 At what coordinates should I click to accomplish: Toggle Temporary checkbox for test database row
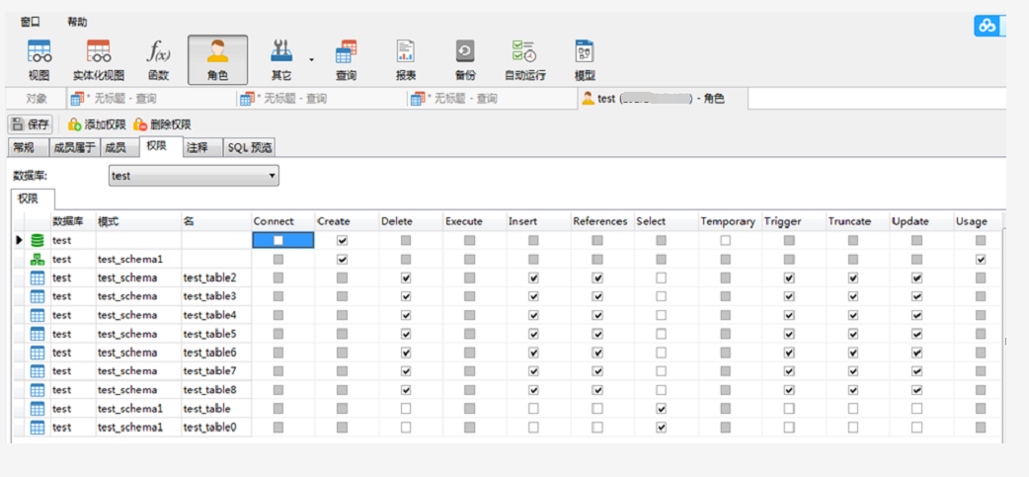(x=725, y=240)
